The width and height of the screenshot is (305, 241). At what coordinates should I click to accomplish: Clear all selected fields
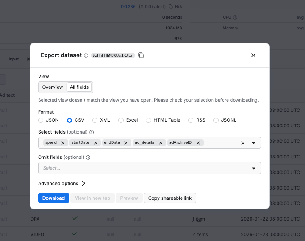point(243,143)
